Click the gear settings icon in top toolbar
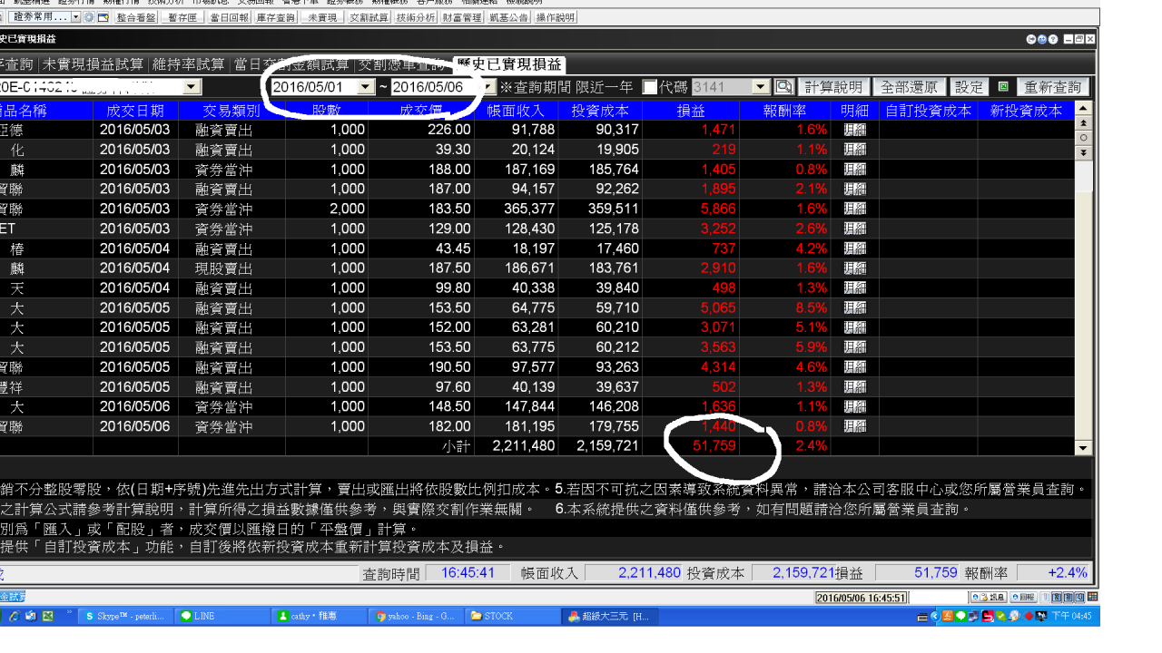 89,17
